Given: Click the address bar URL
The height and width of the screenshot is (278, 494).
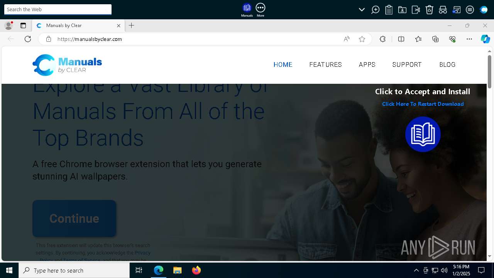Looking at the screenshot, I should pos(90,39).
